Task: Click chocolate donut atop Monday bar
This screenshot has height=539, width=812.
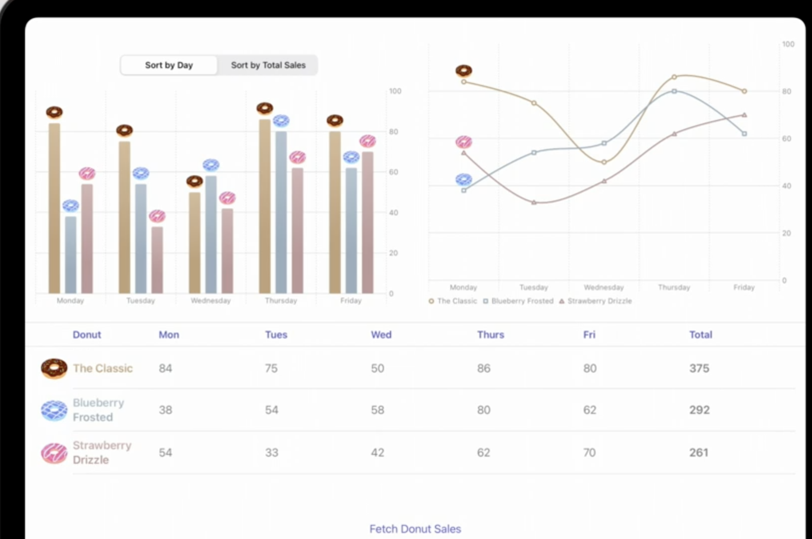Action: point(55,112)
